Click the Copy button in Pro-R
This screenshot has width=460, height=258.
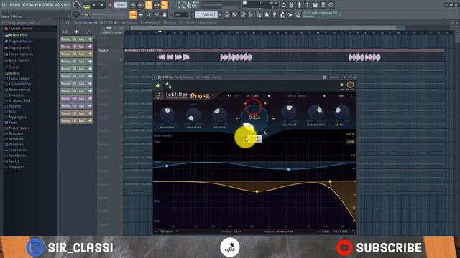(256, 96)
